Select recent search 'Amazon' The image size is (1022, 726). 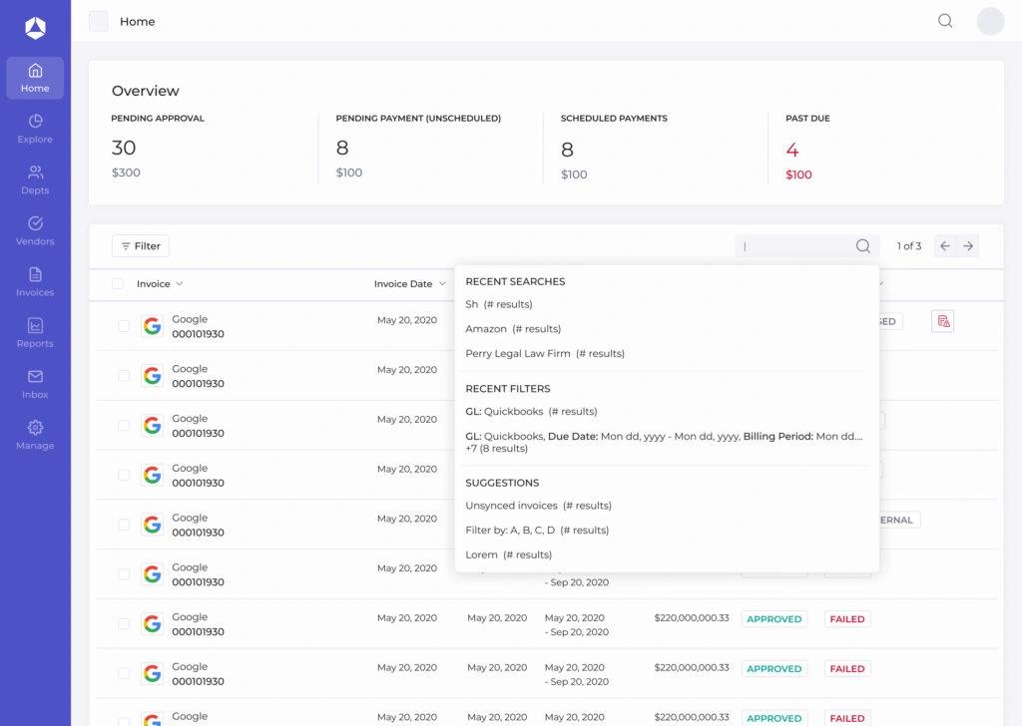[513, 329]
